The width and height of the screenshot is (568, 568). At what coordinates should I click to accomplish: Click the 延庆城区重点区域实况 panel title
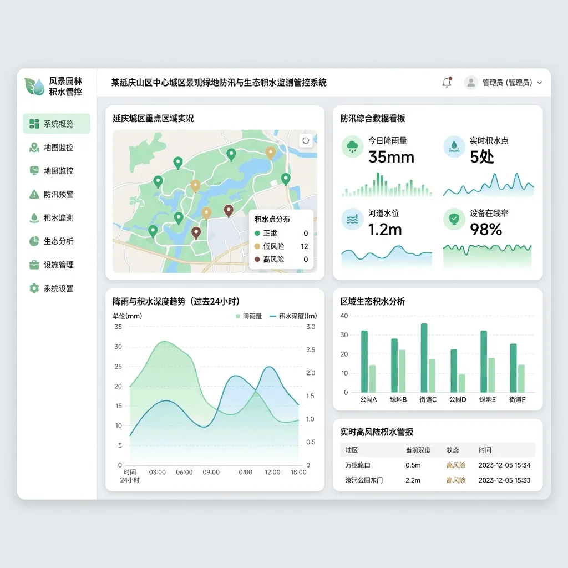(x=153, y=119)
